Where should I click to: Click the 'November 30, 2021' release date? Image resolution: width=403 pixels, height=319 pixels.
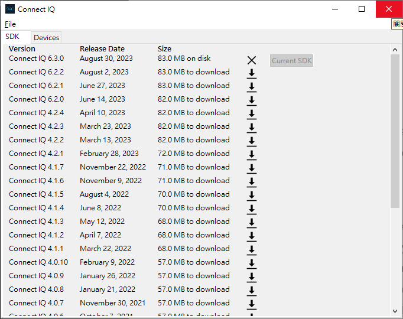[x=113, y=304]
